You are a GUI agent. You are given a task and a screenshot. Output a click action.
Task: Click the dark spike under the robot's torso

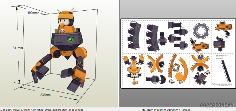pos(67,57)
